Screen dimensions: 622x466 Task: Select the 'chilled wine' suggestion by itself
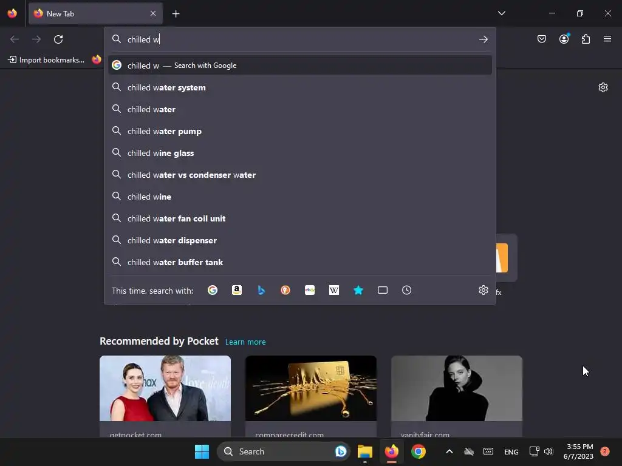[x=300, y=197]
